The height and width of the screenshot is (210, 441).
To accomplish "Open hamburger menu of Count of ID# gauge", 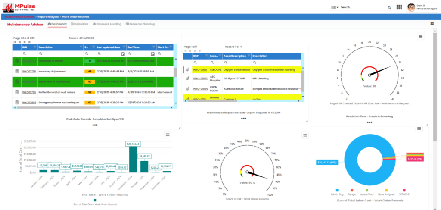I will click(x=305, y=135).
